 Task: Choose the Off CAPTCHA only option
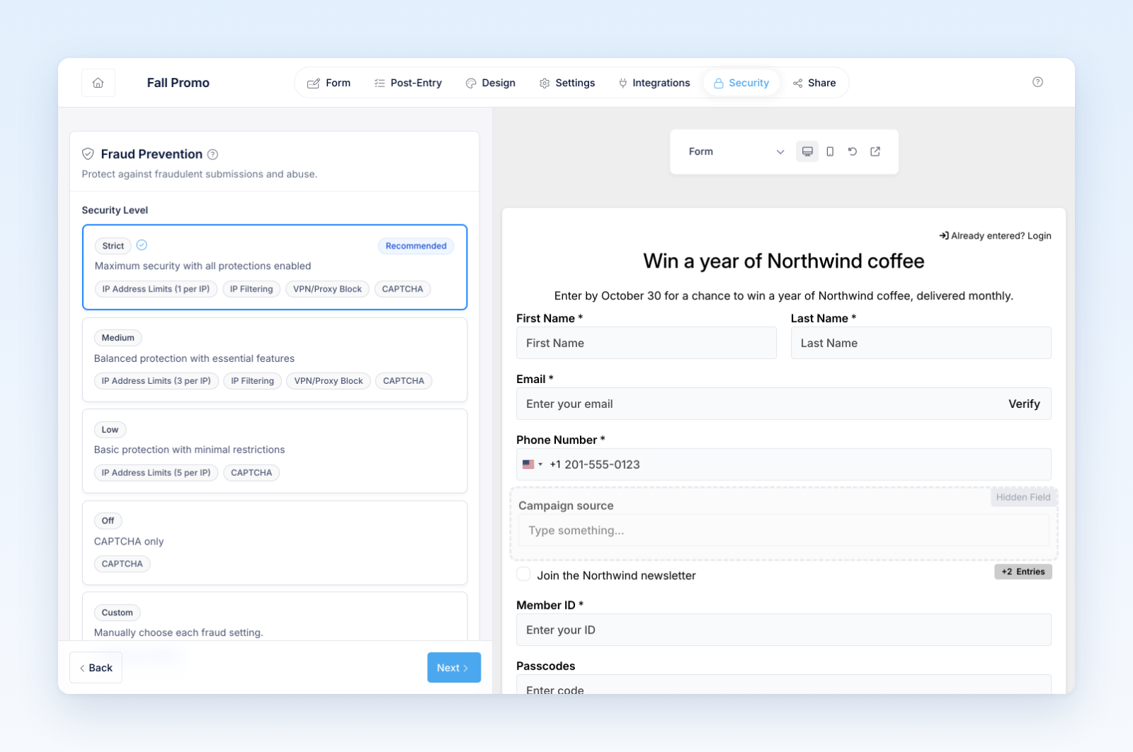pyautogui.click(x=275, y=542)
